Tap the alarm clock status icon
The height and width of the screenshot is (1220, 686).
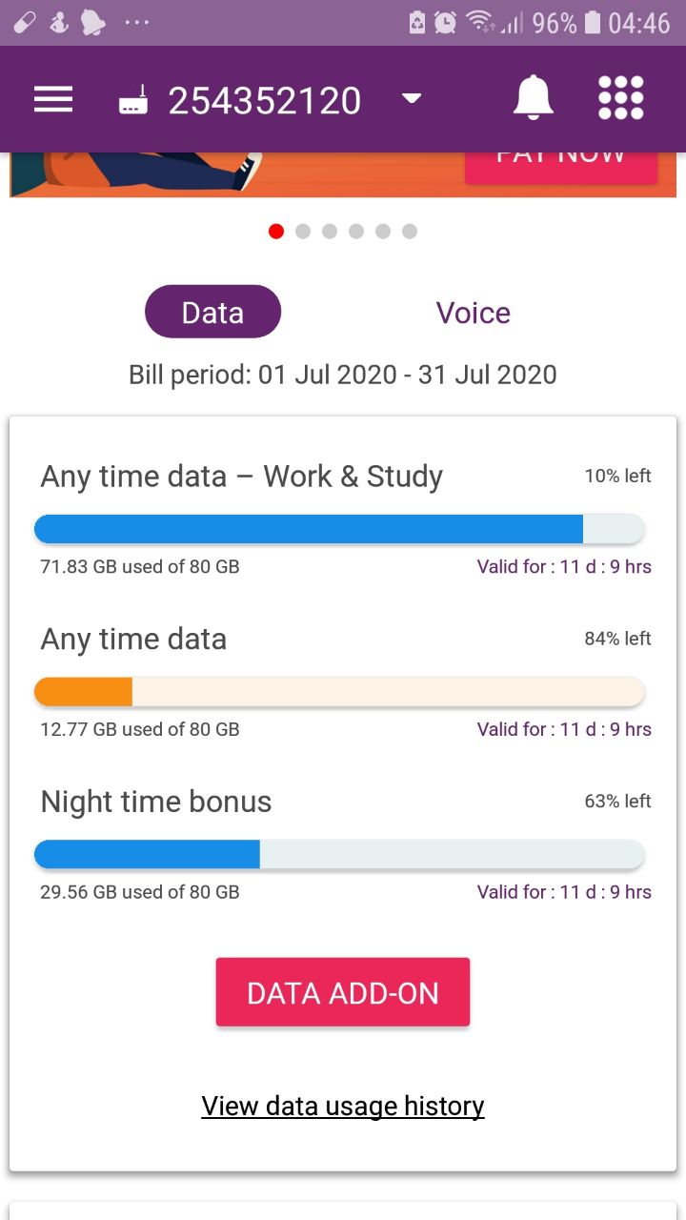click(446, 23)
